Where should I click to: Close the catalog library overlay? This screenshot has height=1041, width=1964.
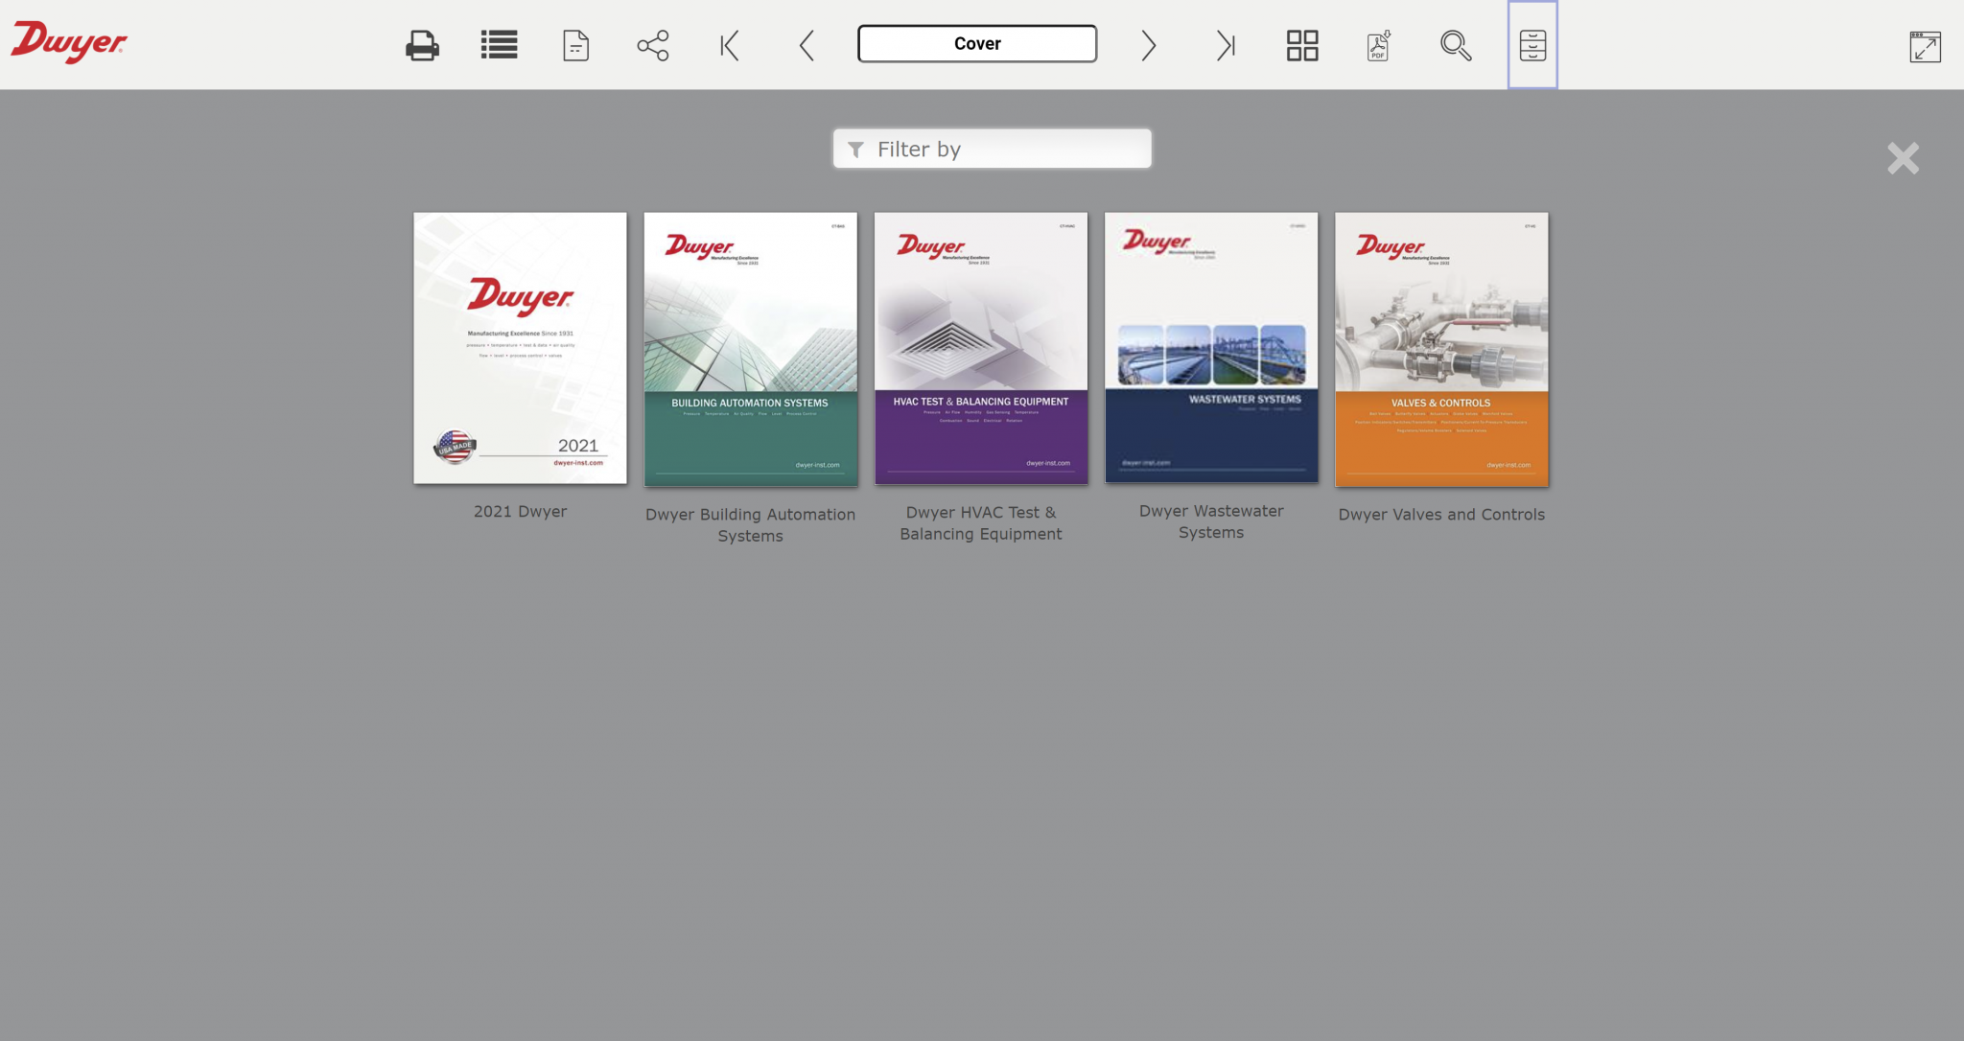point(1902,158)
